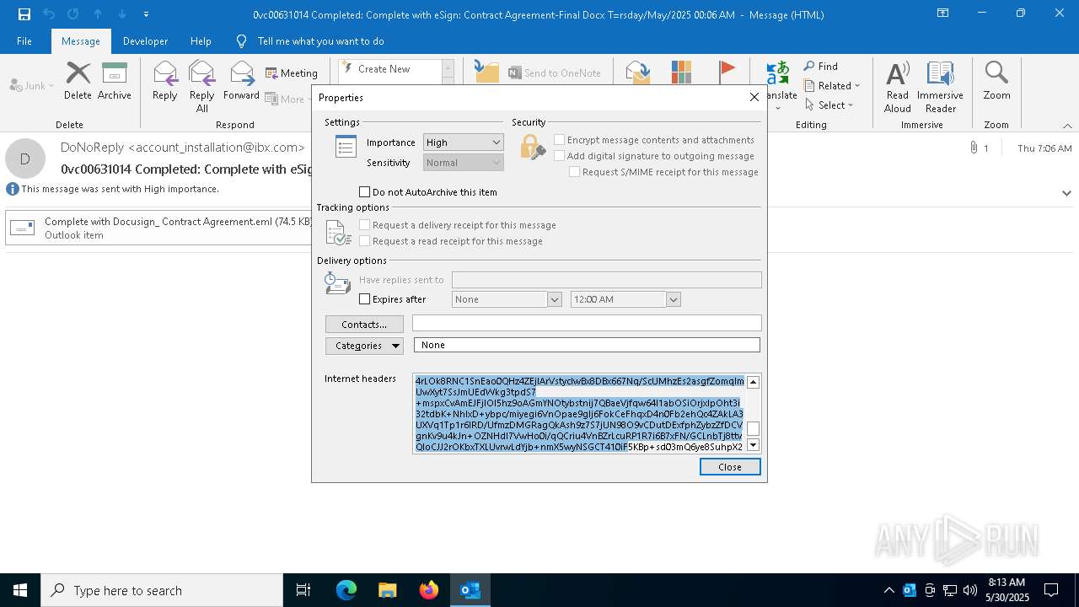This screenshot has width=1079, height=607.
Task: Open the notification center icon
Action: coord(1051,590)
